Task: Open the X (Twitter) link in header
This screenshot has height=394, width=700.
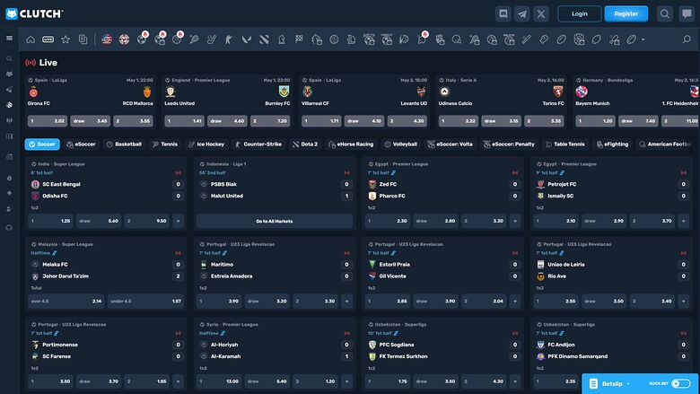Action: (x=540, y=13)
